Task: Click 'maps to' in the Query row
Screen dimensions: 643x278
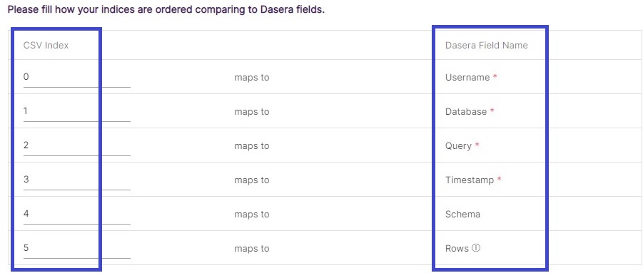Action: (x=252, y=146)
